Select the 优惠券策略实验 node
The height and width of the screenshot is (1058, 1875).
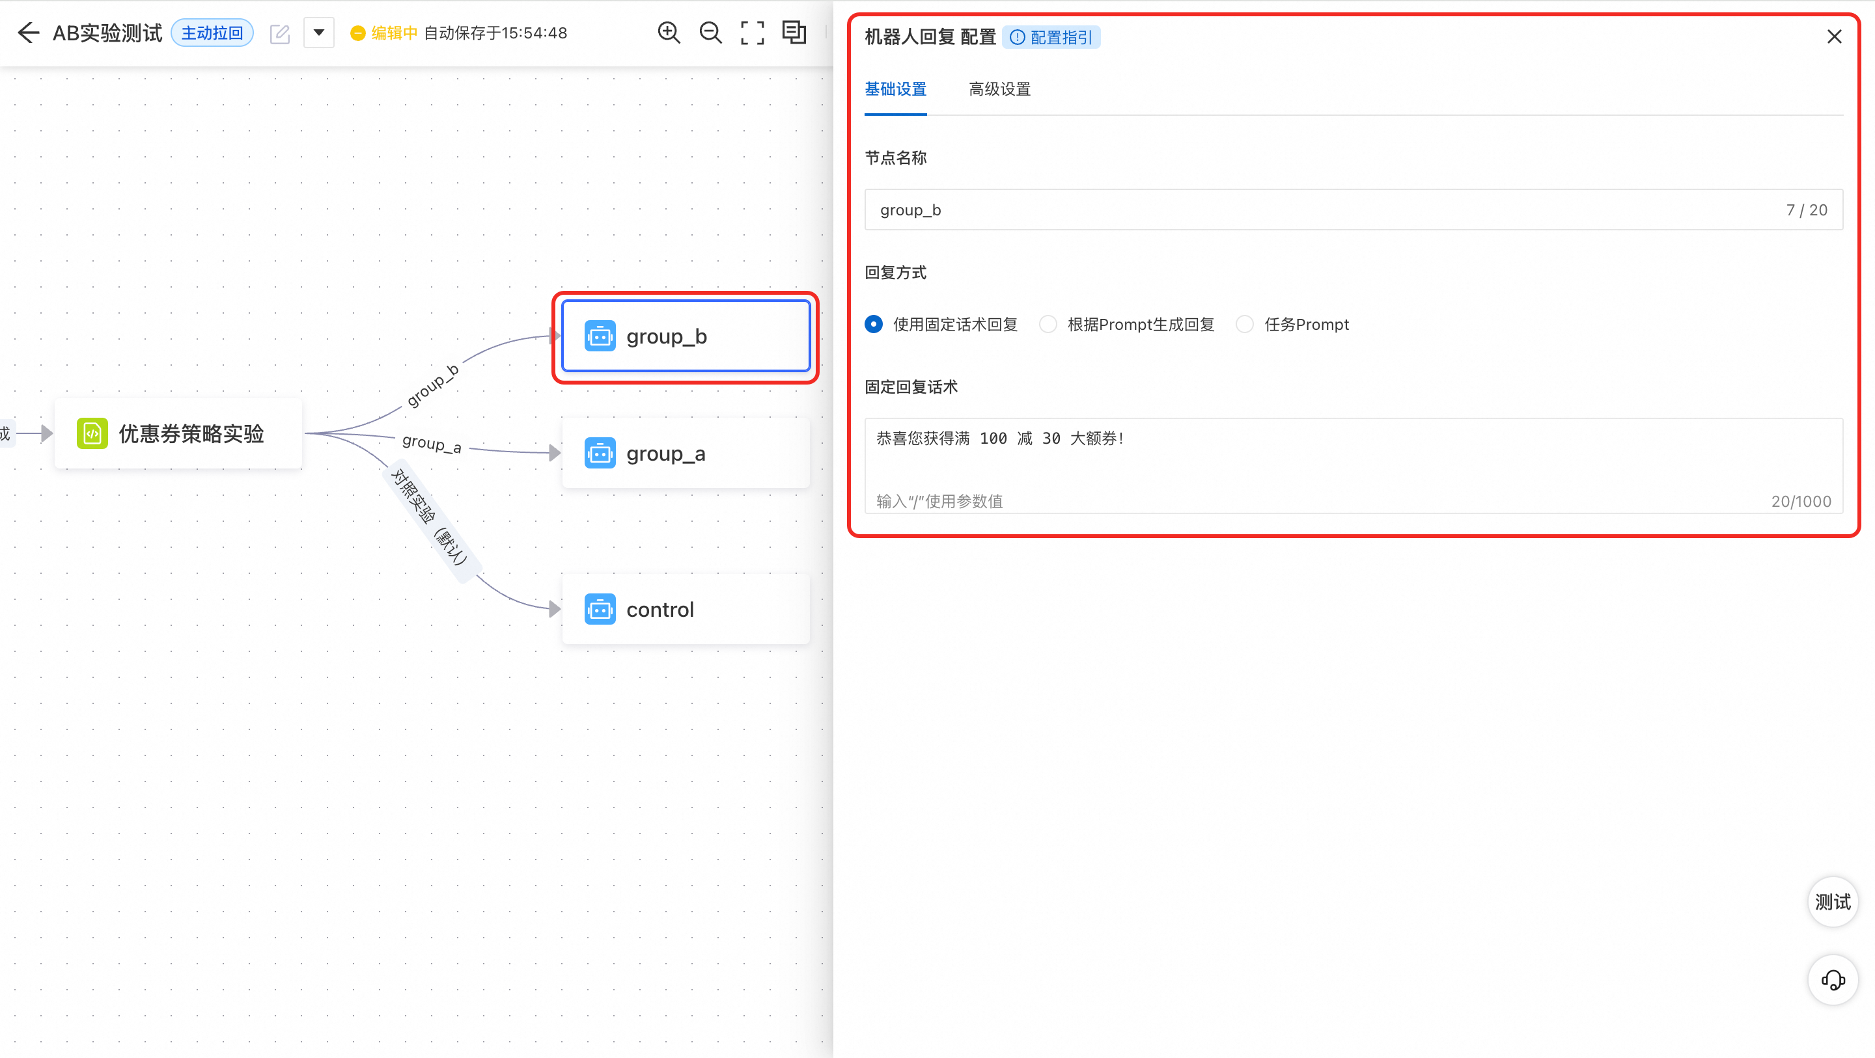[x=178, y=434]
